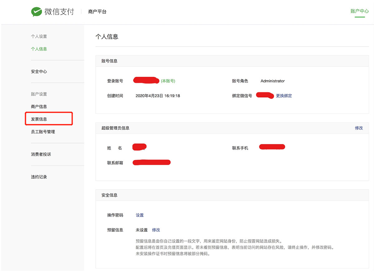Open 消费者投诉 from the sidebar
The image size is (374, 275).
point(41,154)
